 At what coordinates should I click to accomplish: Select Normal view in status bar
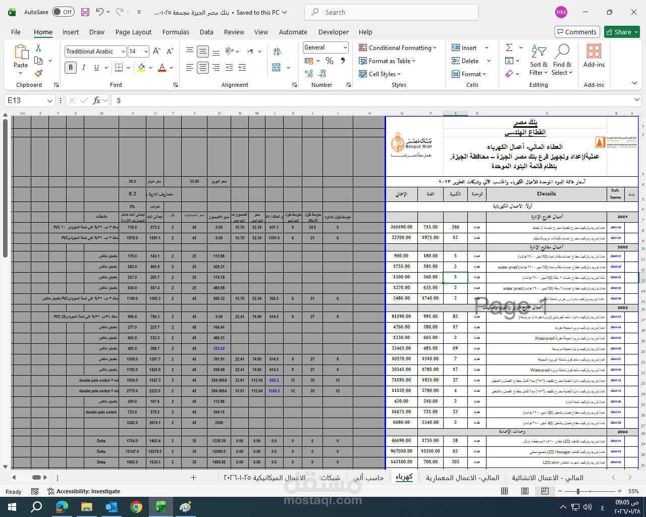pyautogui.click(x=504, y=491)
